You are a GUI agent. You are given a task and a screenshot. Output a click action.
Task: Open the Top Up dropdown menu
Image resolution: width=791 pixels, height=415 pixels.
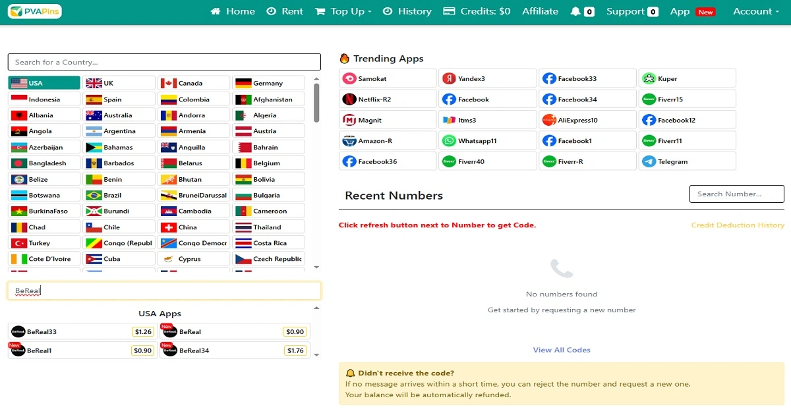pos(343,11)
